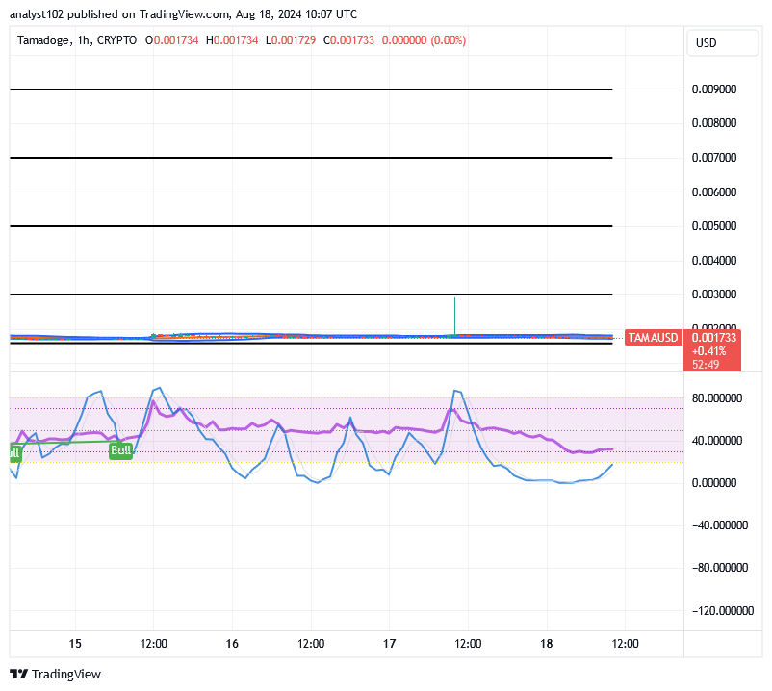Click the USD currency button
772x691 pixels.
click(x=722, y=42)
